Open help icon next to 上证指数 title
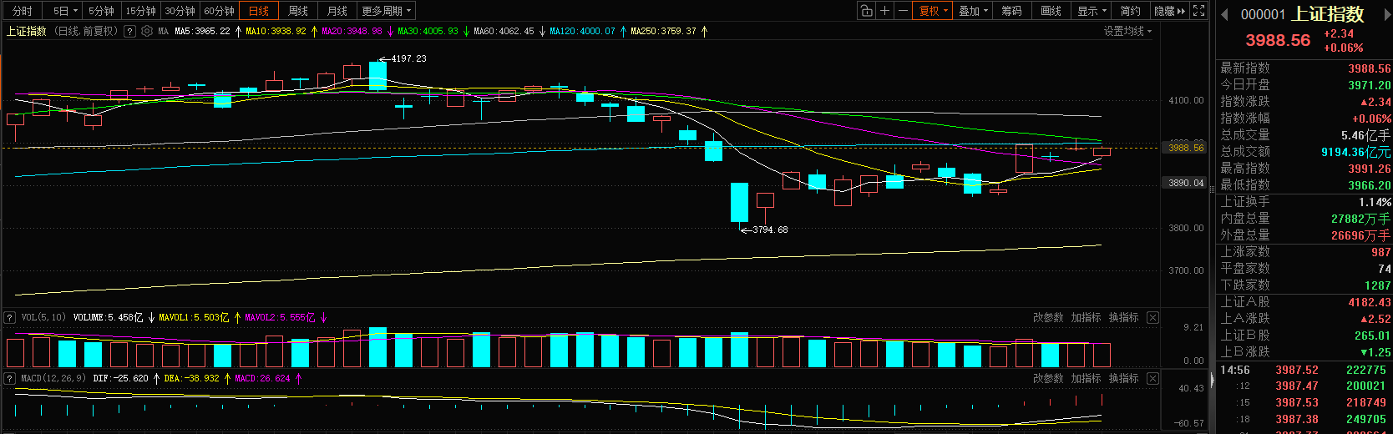Viewport: 1393px width, 434px height. [129, 31]
